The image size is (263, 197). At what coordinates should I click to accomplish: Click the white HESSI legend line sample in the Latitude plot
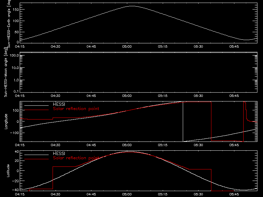(x=36, y=155)
